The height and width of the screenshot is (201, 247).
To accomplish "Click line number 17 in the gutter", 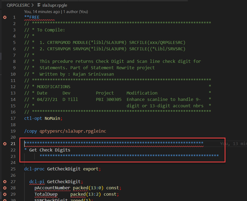I will click(x=13, y=118).
